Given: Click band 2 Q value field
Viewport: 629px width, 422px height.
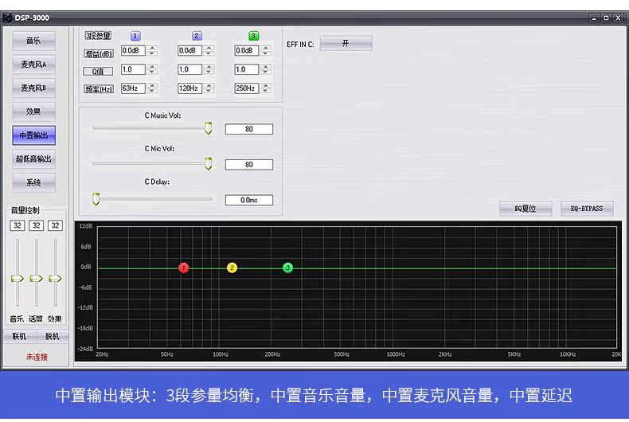Looking at the screenshot, I should [189, 69].
